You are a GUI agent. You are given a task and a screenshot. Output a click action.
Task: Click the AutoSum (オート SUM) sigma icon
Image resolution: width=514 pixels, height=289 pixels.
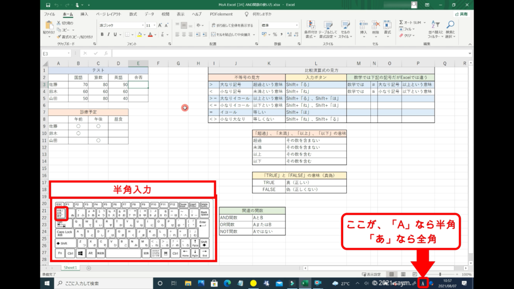pos(402,23)
